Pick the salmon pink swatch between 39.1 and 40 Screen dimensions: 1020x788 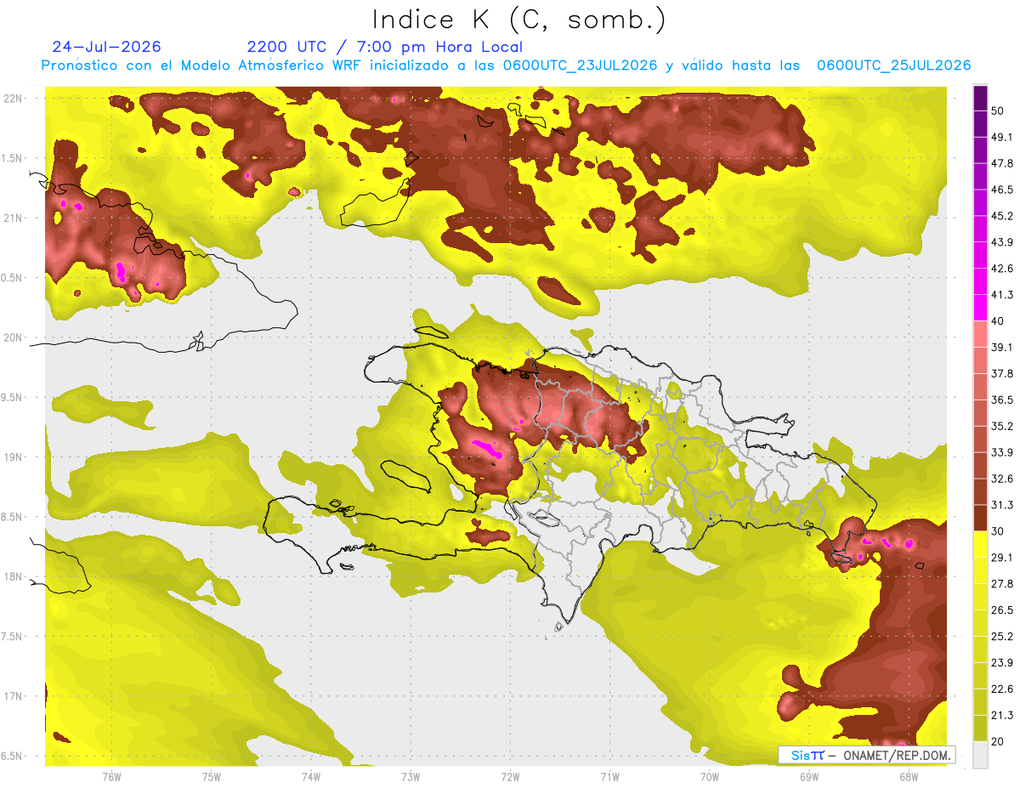(980, 334)
